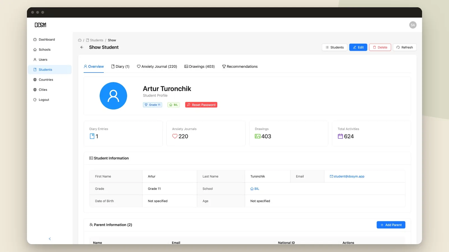The width and height of the screenshot is (449, 252).
Task: Collapse the sidebar with chevron
Action: coord(50,239)
